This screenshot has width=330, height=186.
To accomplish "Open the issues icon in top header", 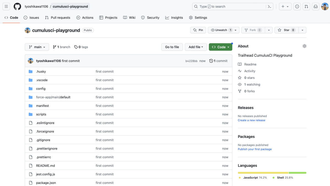I will pyautogui.click(x=297, y=7).
